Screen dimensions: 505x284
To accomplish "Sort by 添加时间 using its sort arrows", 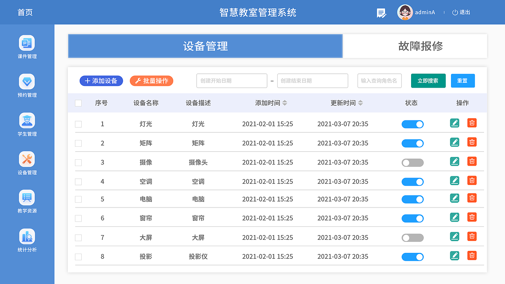I will coord(284,103).
